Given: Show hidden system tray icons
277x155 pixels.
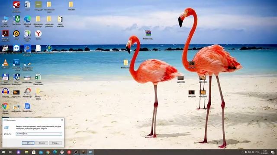Looking at the screenshot, I should [242, 152].
